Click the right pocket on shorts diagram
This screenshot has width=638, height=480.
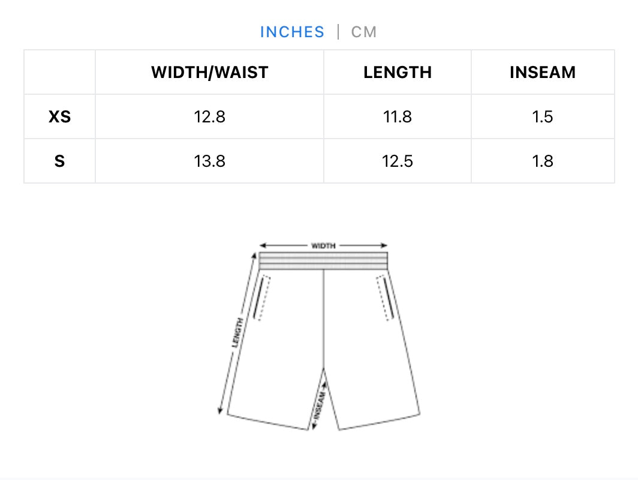(385, 297)
